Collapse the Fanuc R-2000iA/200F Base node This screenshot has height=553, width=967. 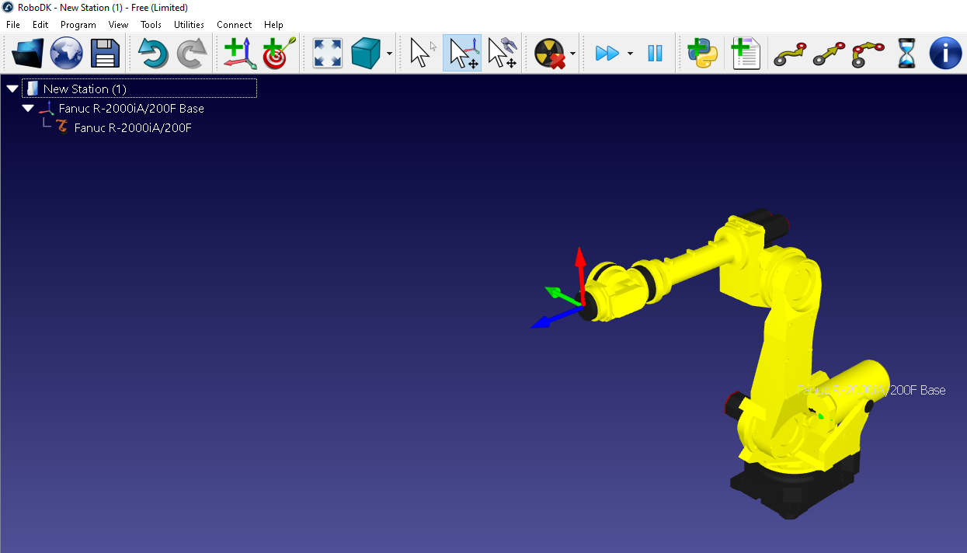click(28, 108)
